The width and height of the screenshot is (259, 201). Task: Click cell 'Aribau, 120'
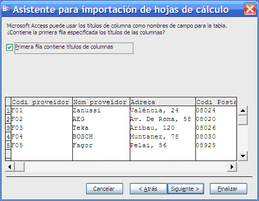[x=163, y=128]
